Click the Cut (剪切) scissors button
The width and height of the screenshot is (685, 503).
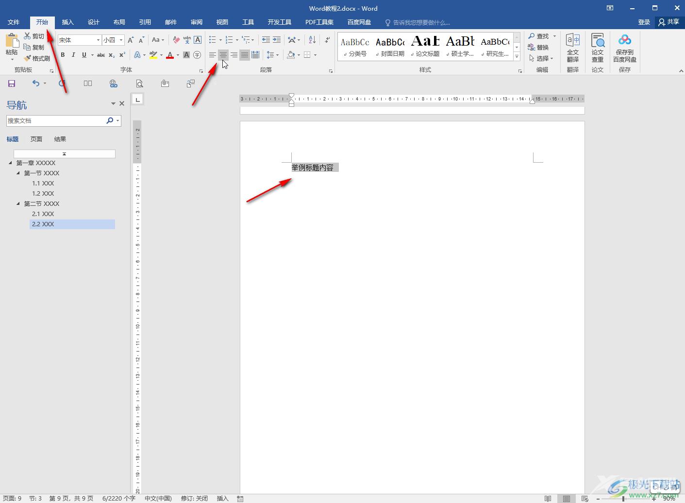[x=34, y=36]
